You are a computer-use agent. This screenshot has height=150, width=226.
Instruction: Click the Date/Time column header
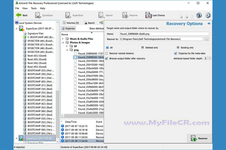pyautogui.click(x=71, y=122)
